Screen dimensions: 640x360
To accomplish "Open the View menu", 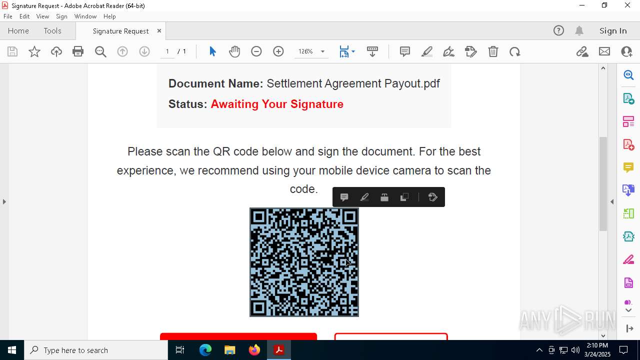I will tap(42, 16).
